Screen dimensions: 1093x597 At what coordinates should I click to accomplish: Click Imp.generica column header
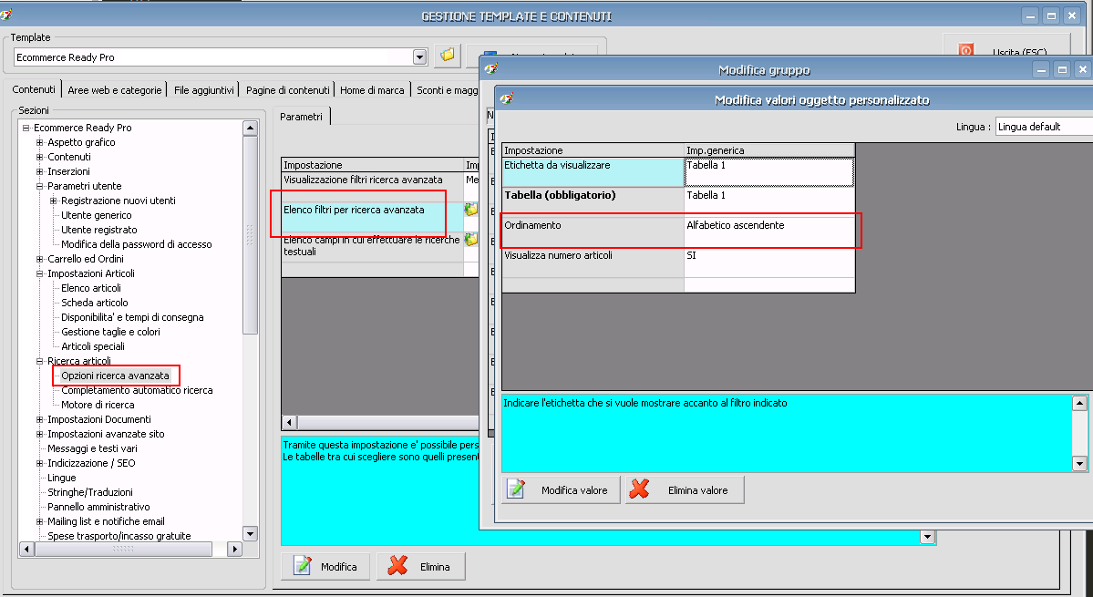click(x=769, y=150)
